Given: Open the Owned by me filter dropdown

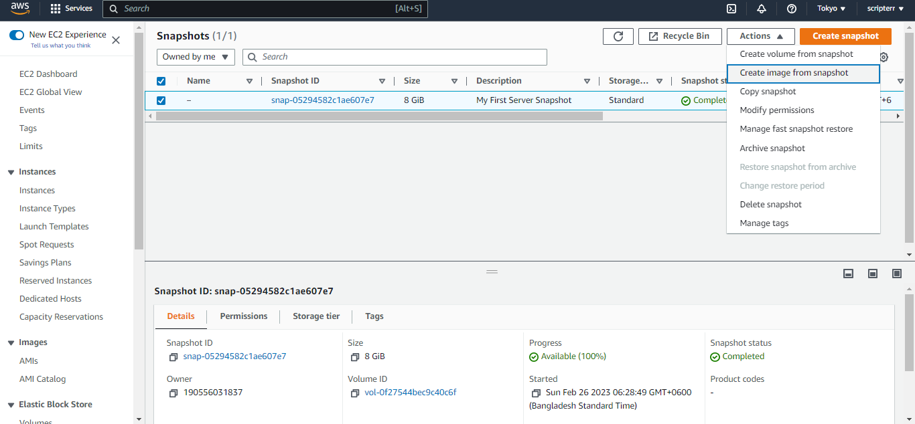Looking at the screenshot, I should click(196, 57).
